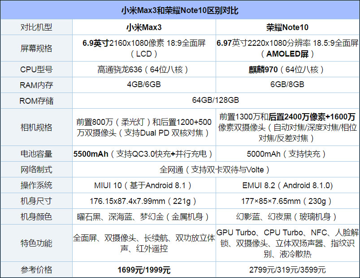This screenshot has width=360, height=278.
Task: Click the 幻影蓝、幻夜黑（玻璃机身） cell
Action: [286, 216]
